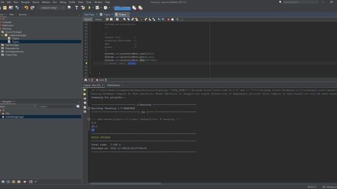This screenshot has width=337, height=189.
Task: Open the Debug Project dropdown arrow
Action: click(101, 8)
